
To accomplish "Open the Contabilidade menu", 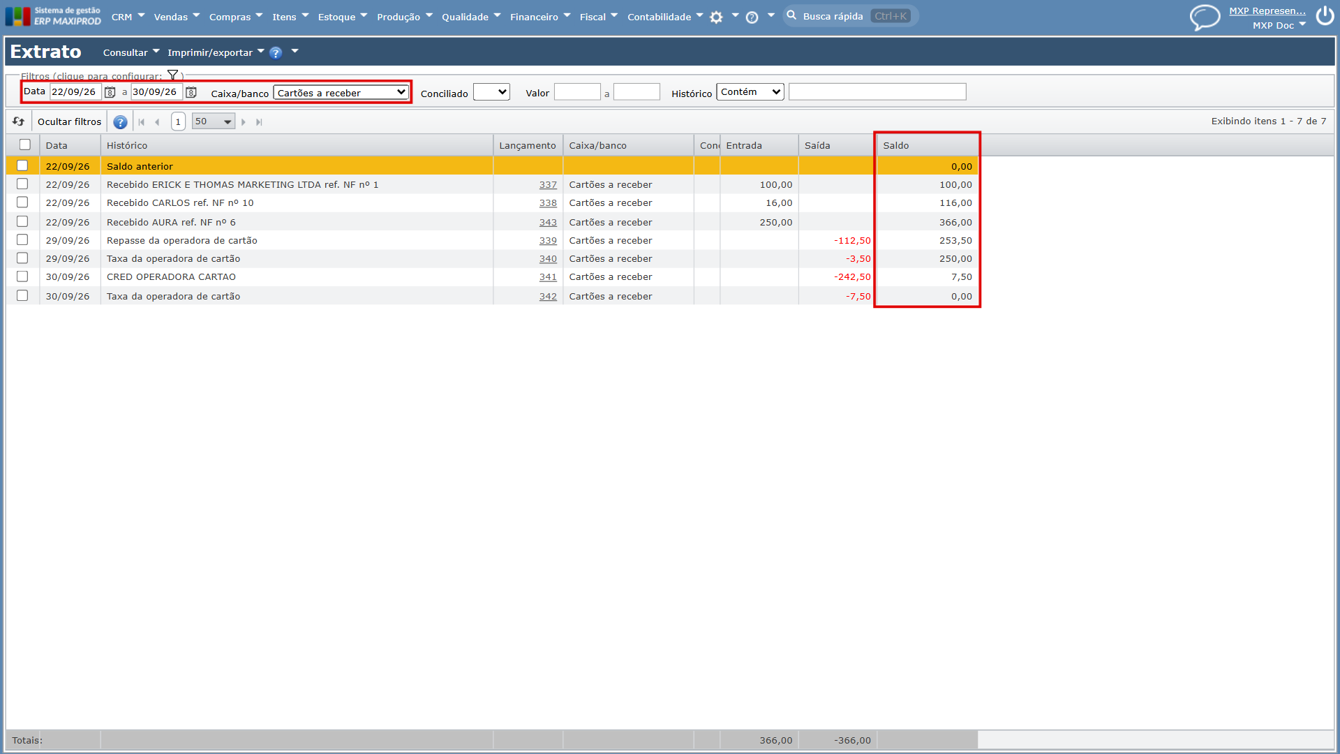I will pyautogui.click(x=665, y=17).
